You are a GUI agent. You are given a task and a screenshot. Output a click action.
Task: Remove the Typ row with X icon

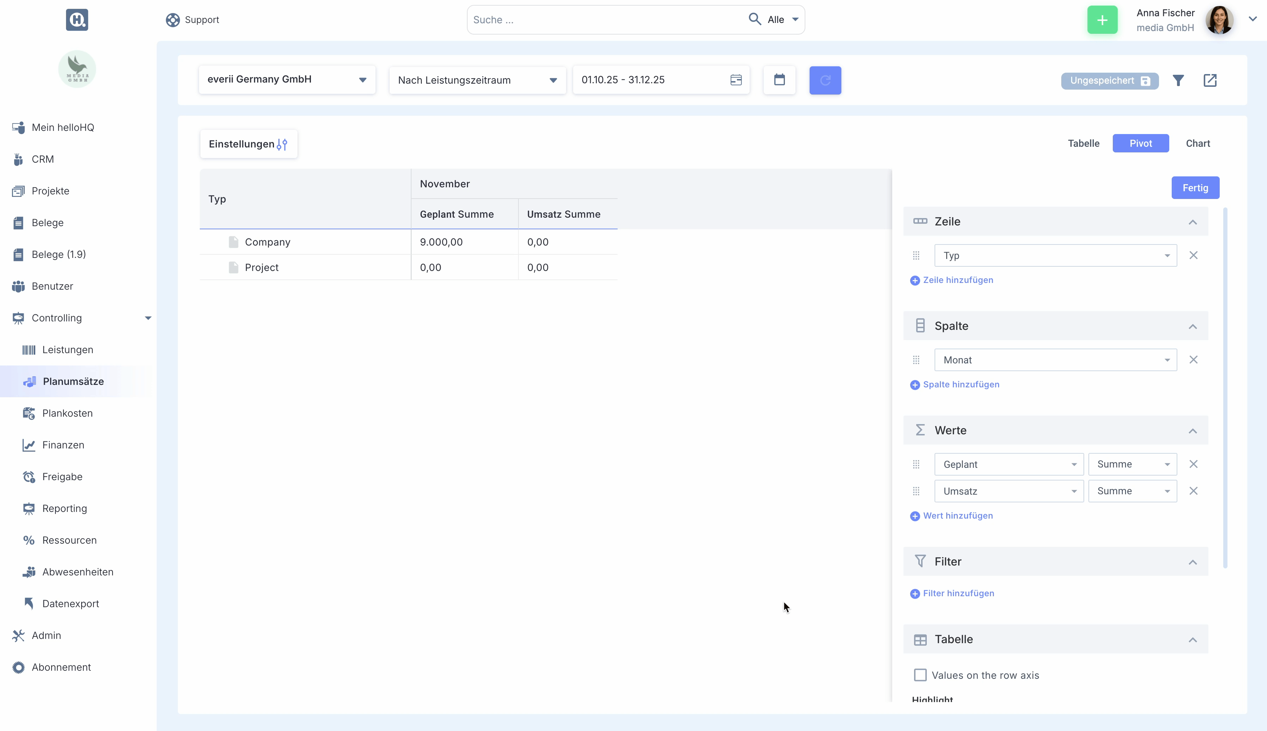(1193, 255)
